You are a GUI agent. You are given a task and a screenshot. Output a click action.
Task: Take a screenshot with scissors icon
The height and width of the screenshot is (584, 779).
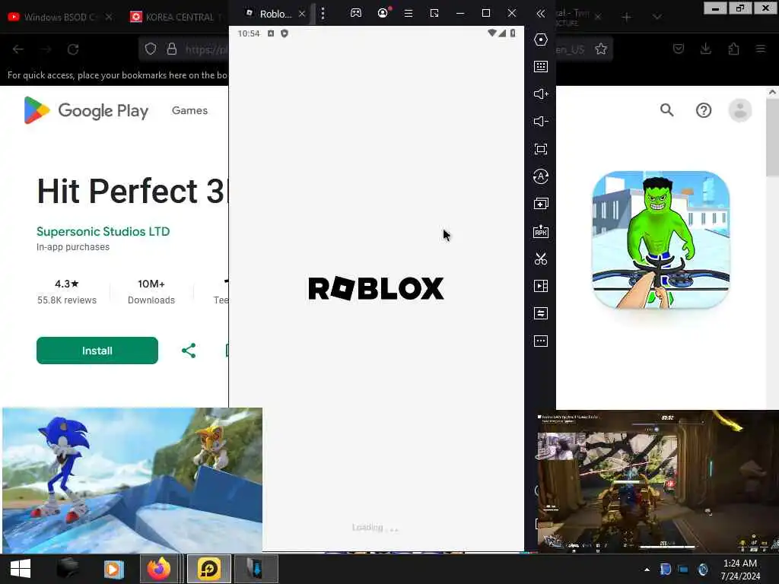541,259
